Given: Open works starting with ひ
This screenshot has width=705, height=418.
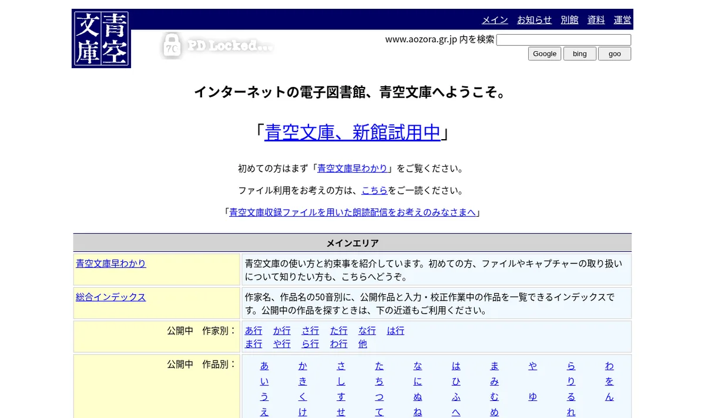Looking at the screenshot, I should (x=456, y=381).
